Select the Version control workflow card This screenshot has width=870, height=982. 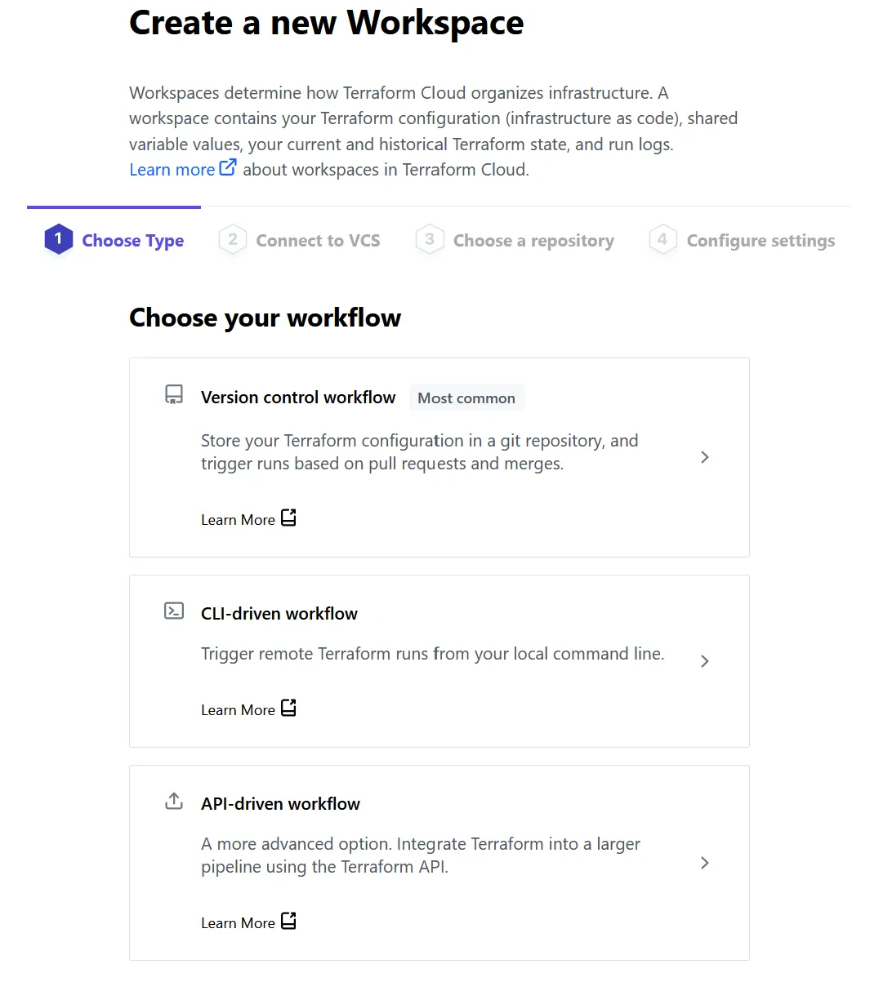click(x=439, y=457)
